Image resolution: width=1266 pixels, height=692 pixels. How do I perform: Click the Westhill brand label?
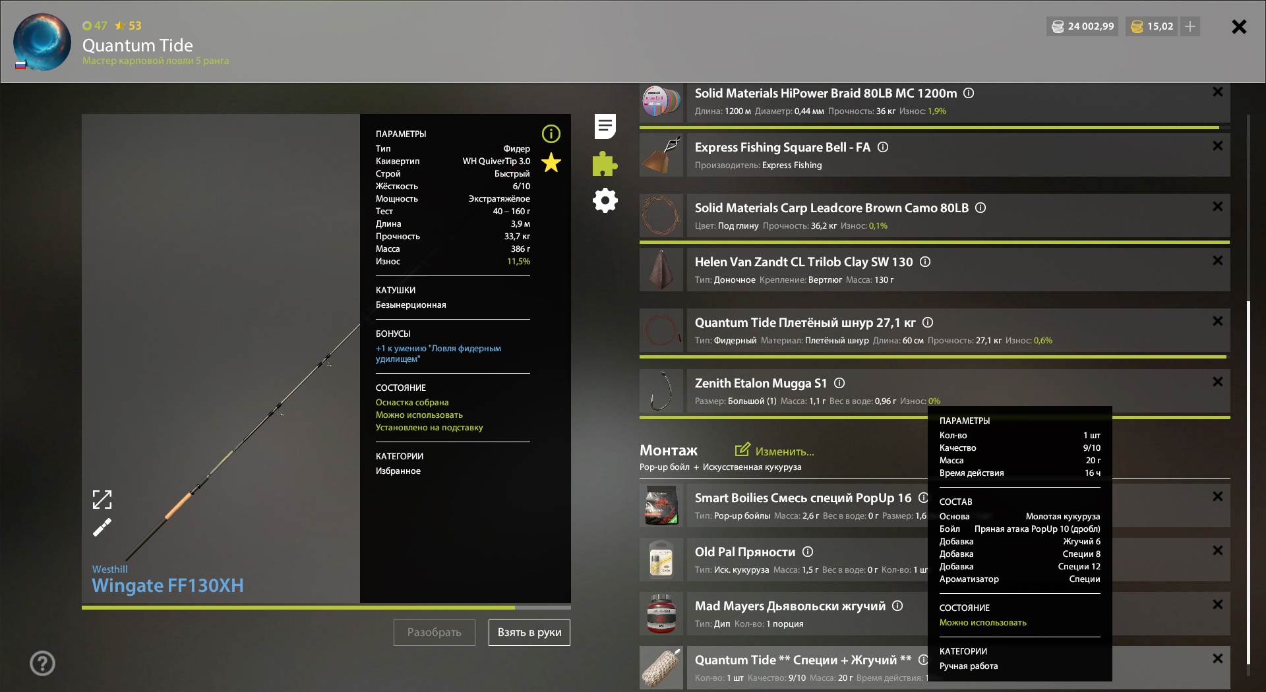point(109,569)
